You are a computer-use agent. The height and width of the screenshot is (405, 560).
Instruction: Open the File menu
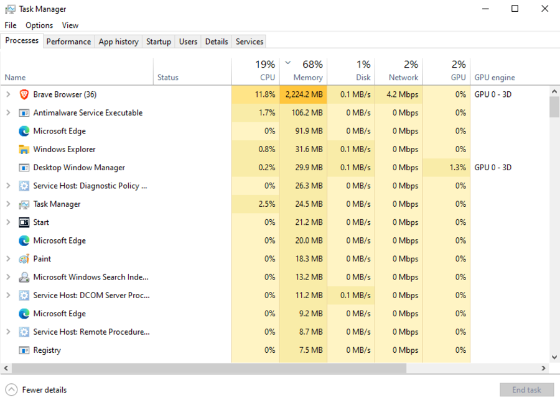click(11, 25)
